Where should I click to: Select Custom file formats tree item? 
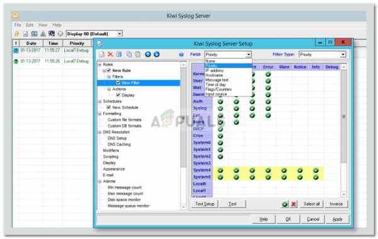coord(124,120)
